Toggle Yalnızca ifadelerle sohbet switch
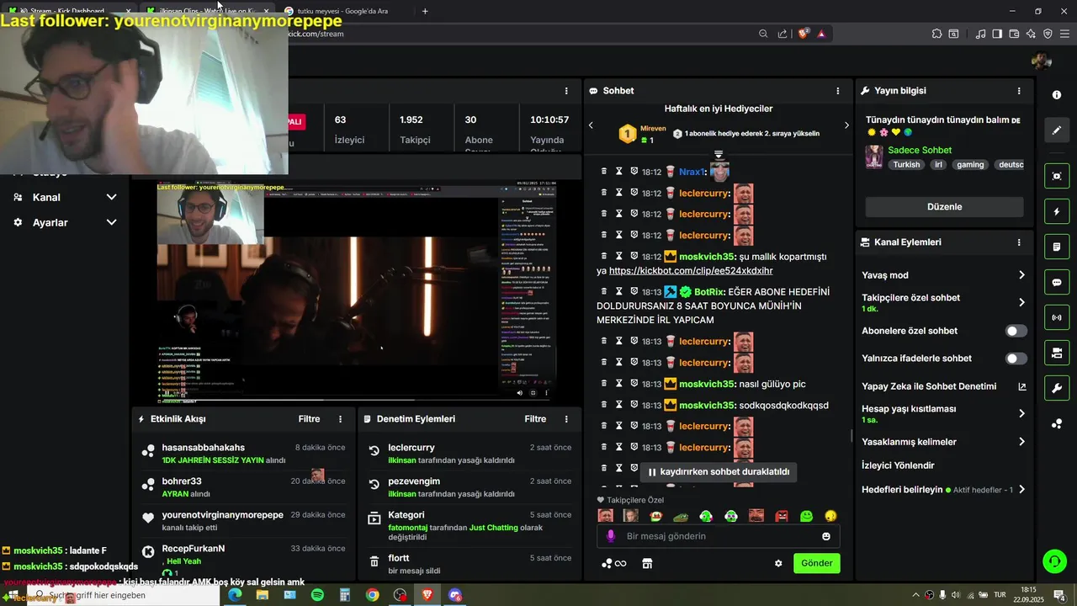The image size is (1077, 606). click(x=1016, y=359)
